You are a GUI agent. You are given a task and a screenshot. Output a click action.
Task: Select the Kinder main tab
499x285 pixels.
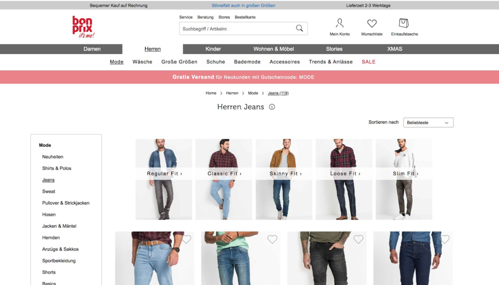[x=213, y=49]
